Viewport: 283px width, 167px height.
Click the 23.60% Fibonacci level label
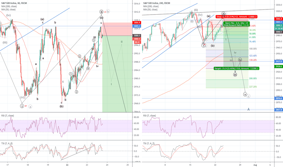coord(253,26)
